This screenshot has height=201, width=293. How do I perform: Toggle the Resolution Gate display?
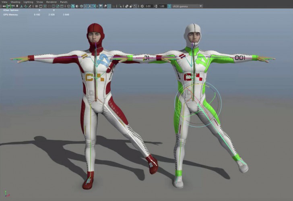[45, 6]
